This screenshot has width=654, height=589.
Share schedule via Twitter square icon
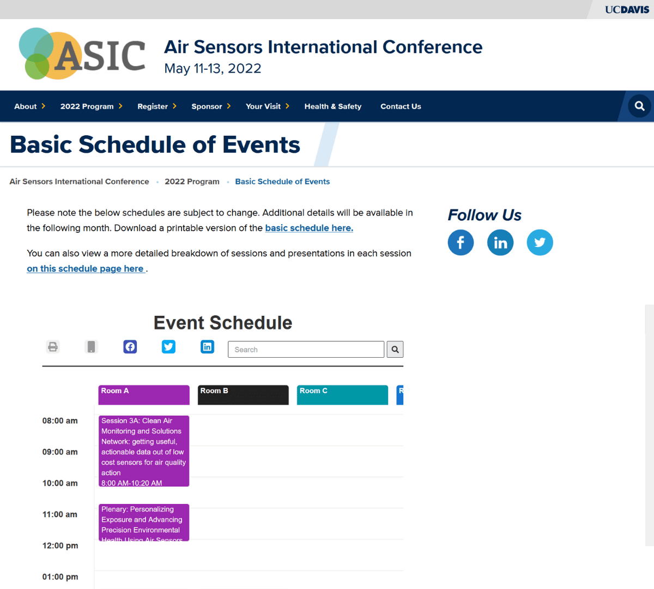pos(169,347)
